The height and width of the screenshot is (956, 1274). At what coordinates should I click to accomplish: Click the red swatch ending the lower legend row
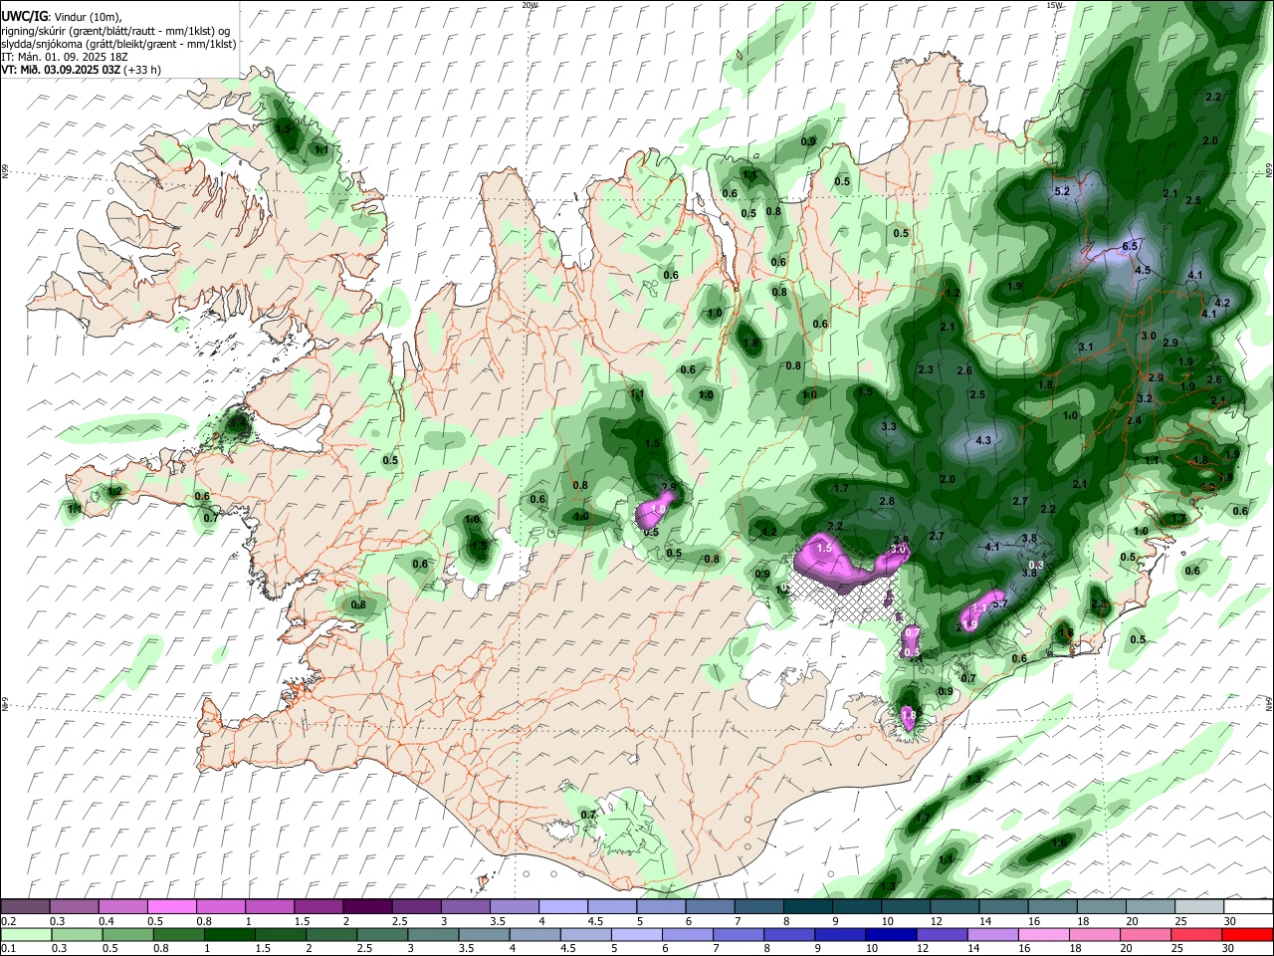pyautogui.click(x=1247, y=934)
